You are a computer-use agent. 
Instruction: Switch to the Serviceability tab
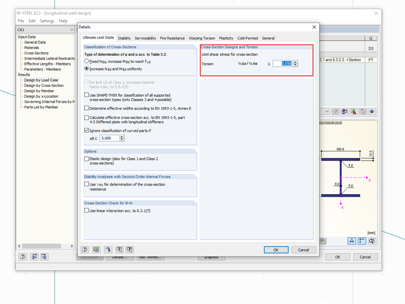point(145,38)
